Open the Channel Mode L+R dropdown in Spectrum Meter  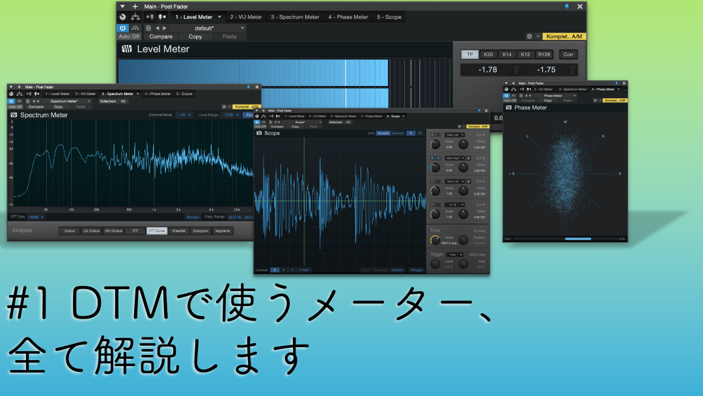[x=184, y=115]
